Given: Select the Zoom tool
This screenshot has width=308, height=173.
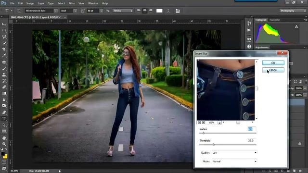Looking at the screenshot, I should coord(4,144).
